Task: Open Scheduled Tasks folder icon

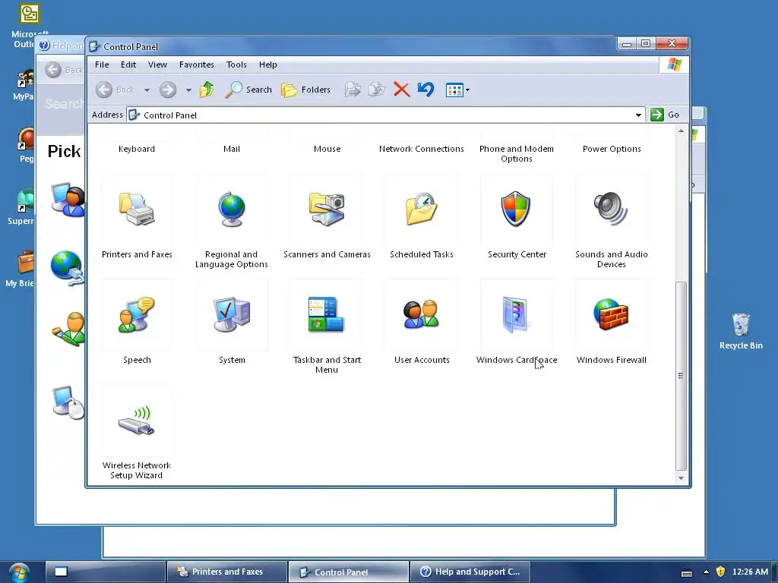Action: pyautogui.click(x=421, y=210)
